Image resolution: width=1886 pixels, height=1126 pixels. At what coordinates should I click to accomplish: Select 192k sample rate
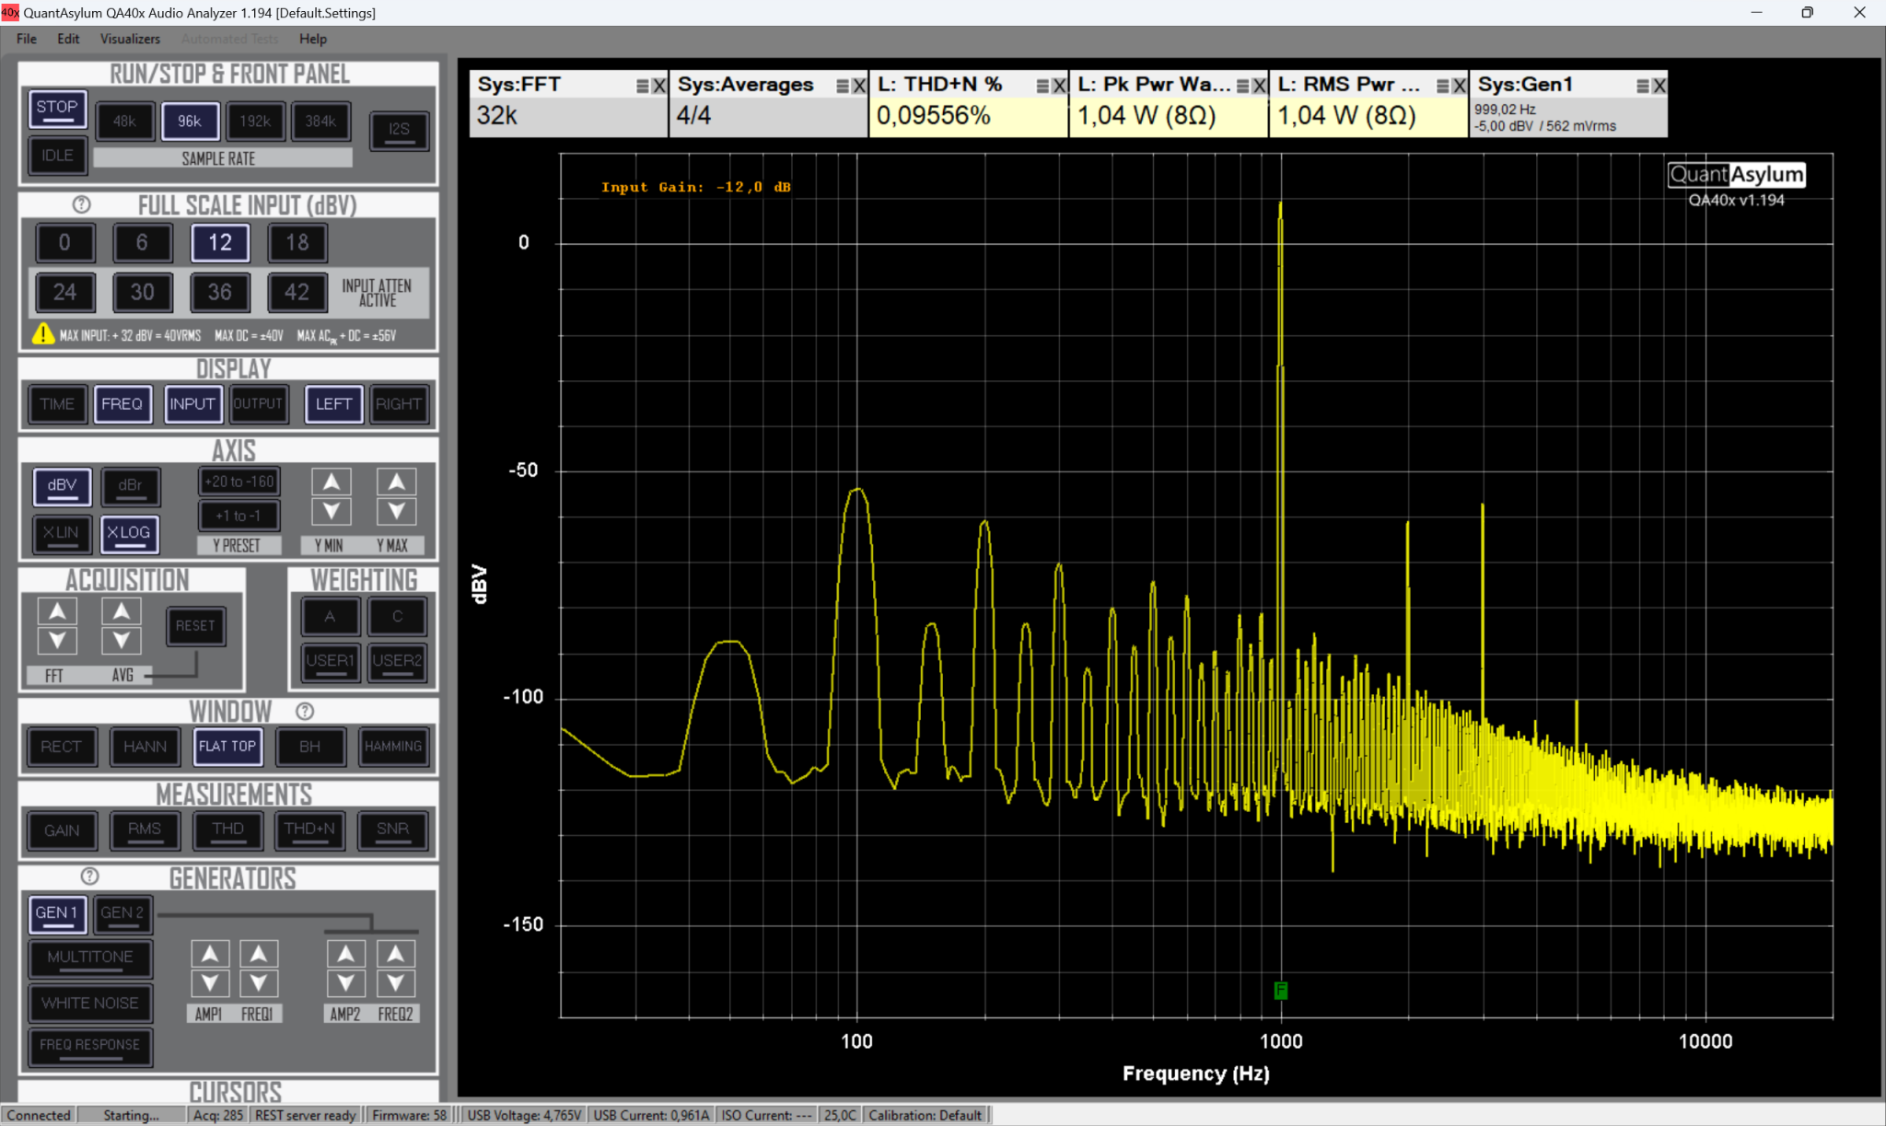[x=255, y=122]
